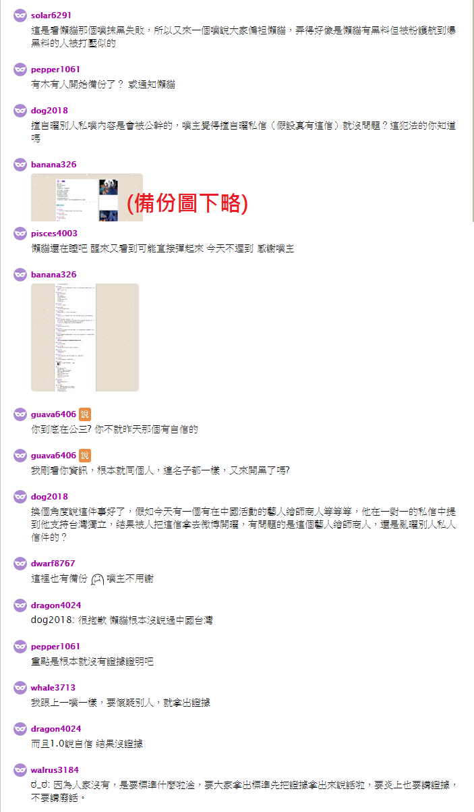
Task: Open banana326's first backup screenshot thumbnail
Action: [x=87, y=198]
